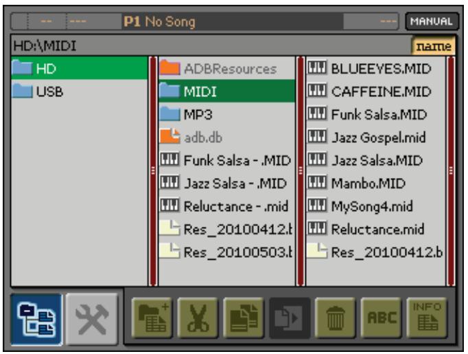The height and width of the screenshot is (354, 468).
Task: Click the scrollbar of the drives column
Action: coord(153,170)
